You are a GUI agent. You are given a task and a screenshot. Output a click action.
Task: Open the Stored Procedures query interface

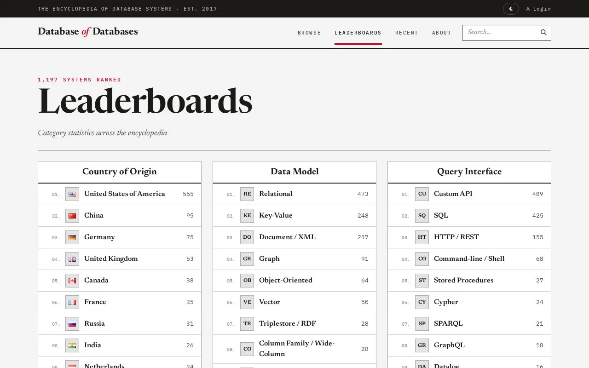pos(463,280)
